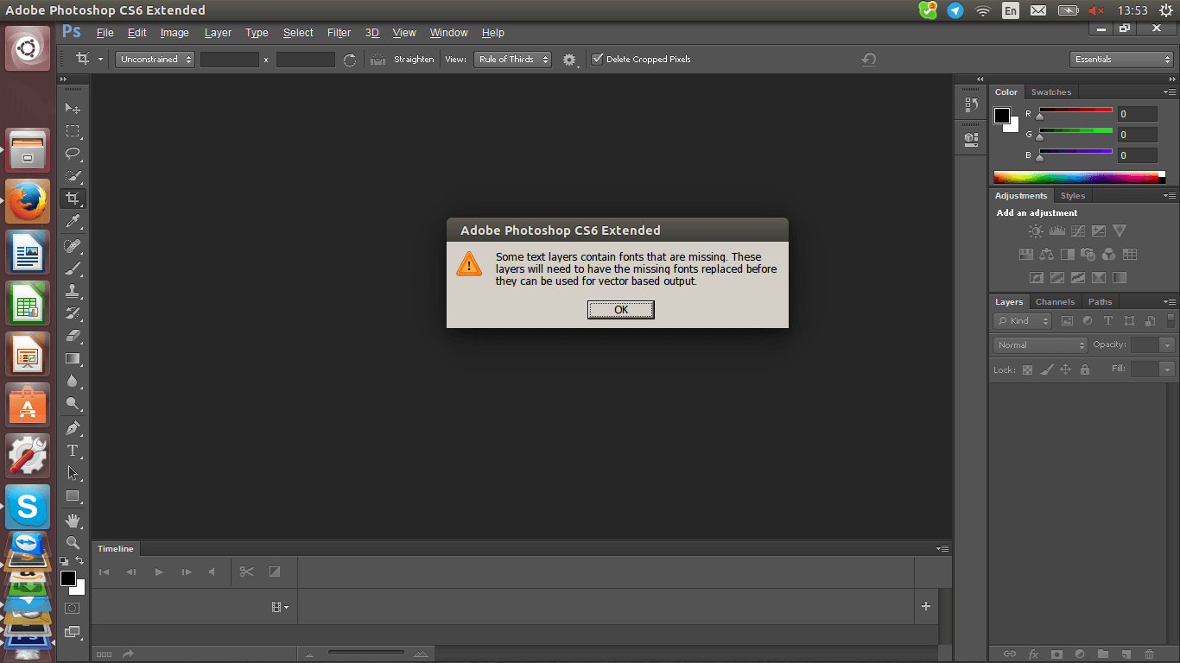Open the Properties panel icon

971,138
